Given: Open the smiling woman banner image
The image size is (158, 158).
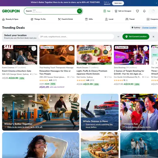Looking at the screenshot, I should pos(41,145).
